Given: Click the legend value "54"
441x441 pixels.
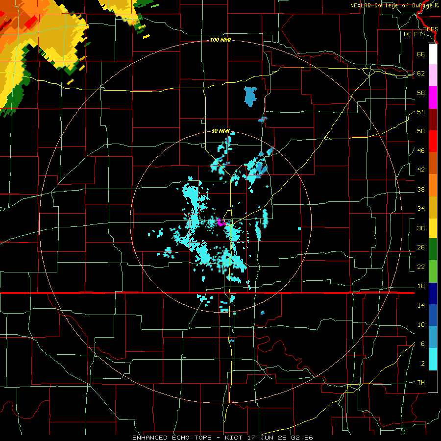Looking at the screenshot, I should 421,112.
